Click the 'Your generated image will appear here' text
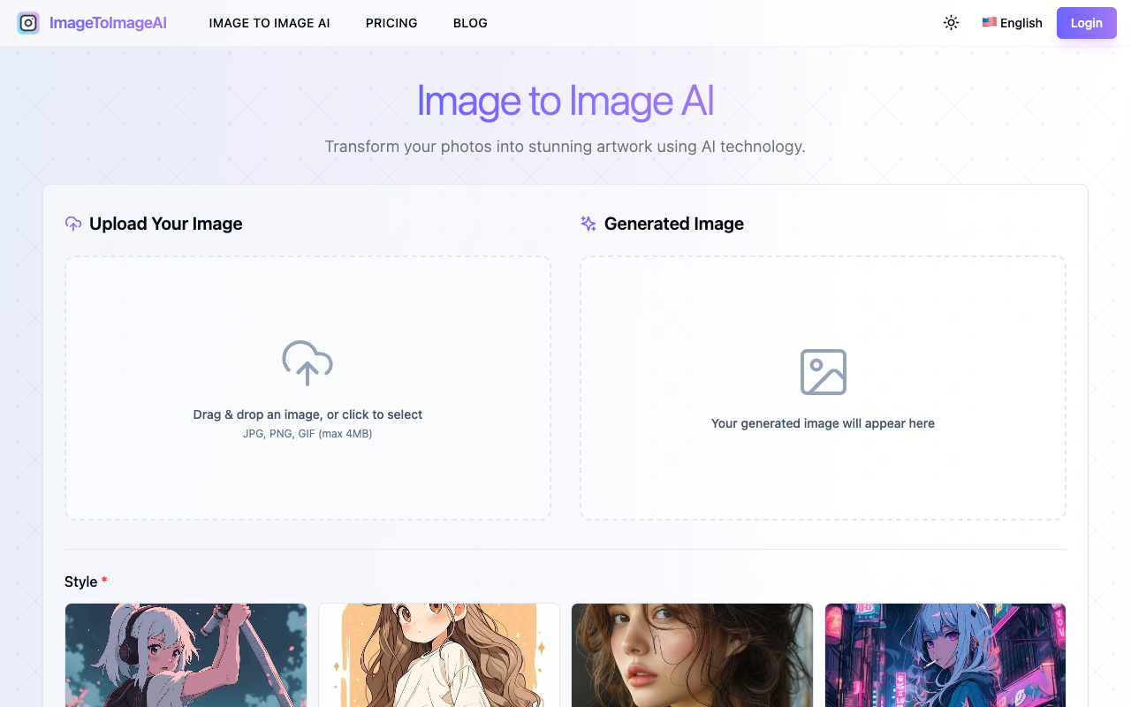This screenshot has width=1131, height=707. 823,423
